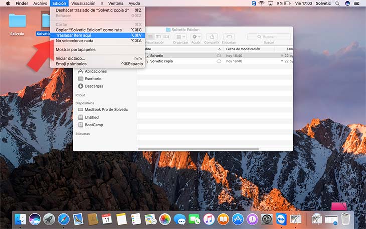Open Notification Center icon
The height and width of the screenshot is (229, 366).
coord(356,4)
